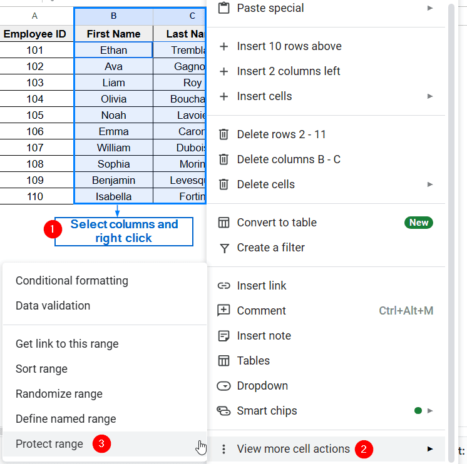The image size is (467, 464).
Task: Click the plus icon for Insert 10 rows above
Action: tap(223, 46)
